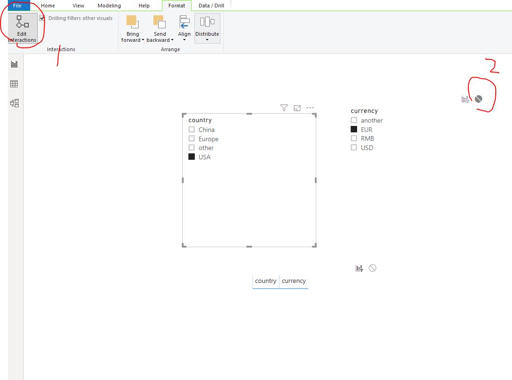The width and height of the screenshot is (512, 380).
Task: Click the Edit interactions button
Action: pos(22,28)
